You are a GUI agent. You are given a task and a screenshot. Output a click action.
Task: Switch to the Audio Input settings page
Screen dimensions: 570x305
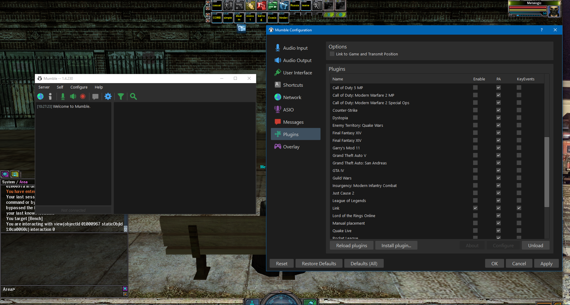(x=295, y=48)
